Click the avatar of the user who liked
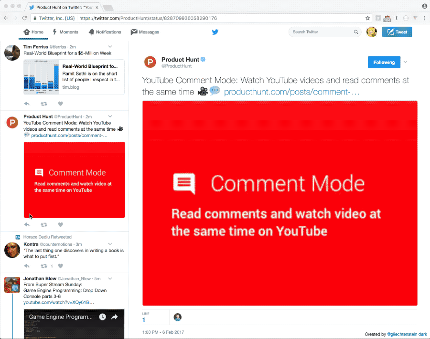This screenshot has width=430, height=339. [x=178, y=317]
